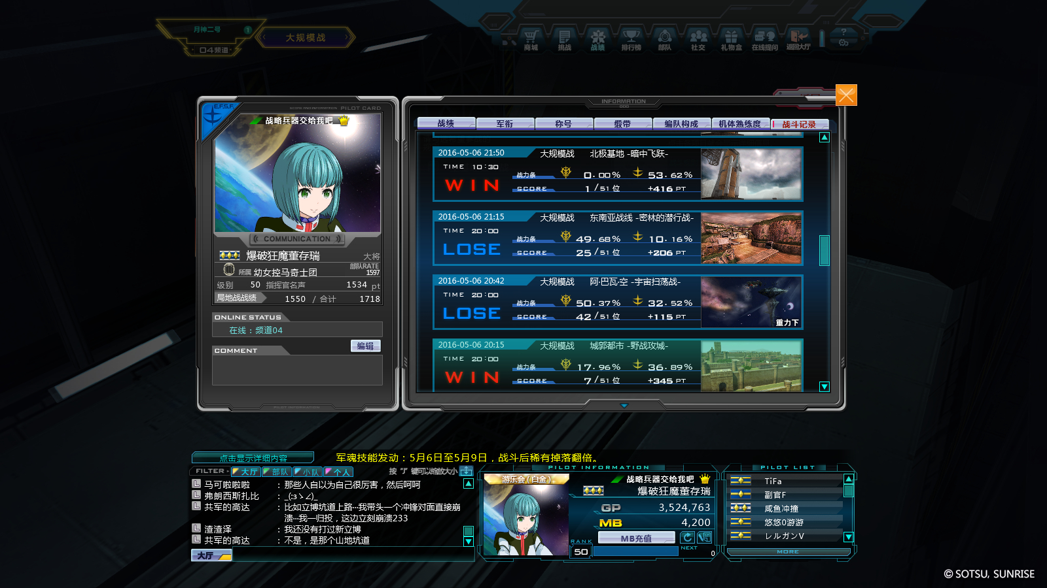Click the note icon beside refresh button

[705, 537]
